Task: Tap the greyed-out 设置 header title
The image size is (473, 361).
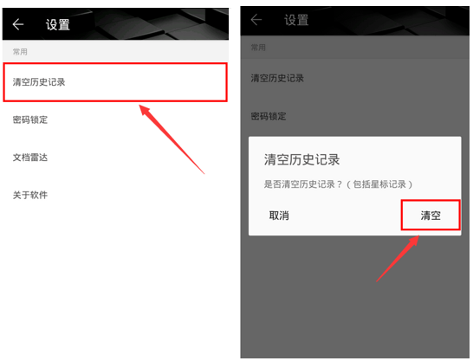Action: coord(296,20)
